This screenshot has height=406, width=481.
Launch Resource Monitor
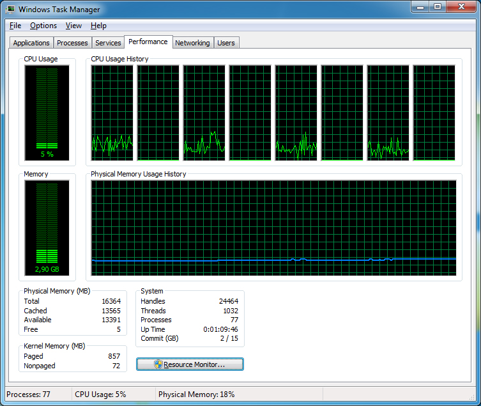[x=190, y=364]
